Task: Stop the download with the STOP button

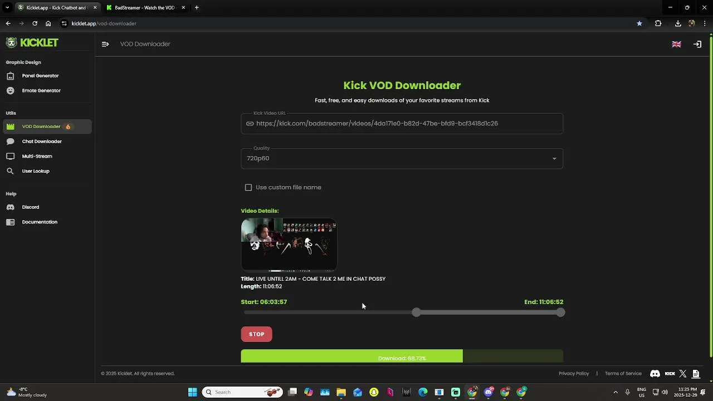Action: pos(256,334)
